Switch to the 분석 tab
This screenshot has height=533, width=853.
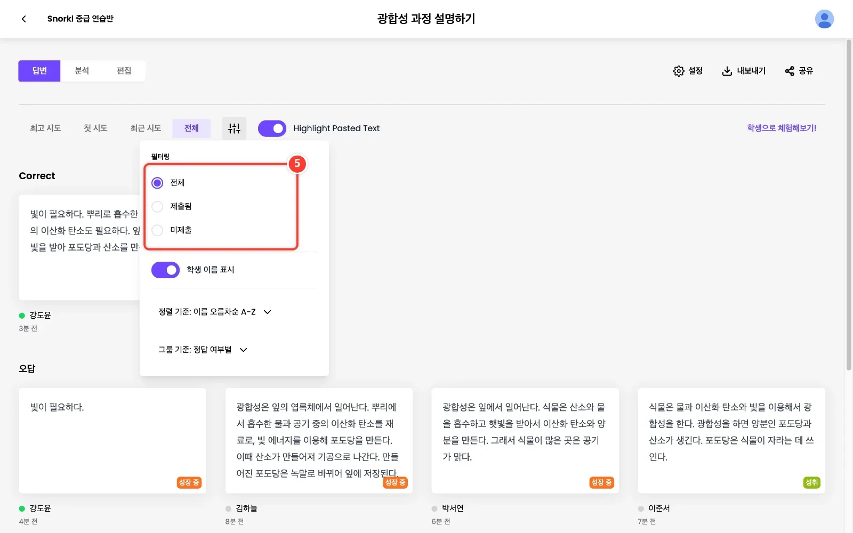point(82,71)
